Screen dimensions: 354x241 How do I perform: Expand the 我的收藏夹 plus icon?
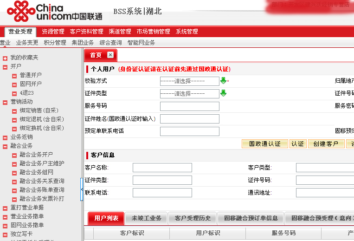pos(5,59)
